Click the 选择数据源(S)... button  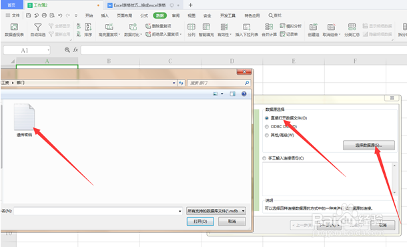pos(369,145)
